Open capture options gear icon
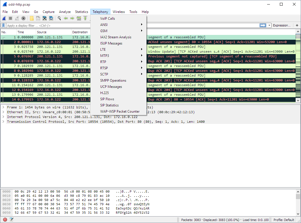The width and height of the screenshot is (301, 223). pyautogui.click(x=23, y=18)
